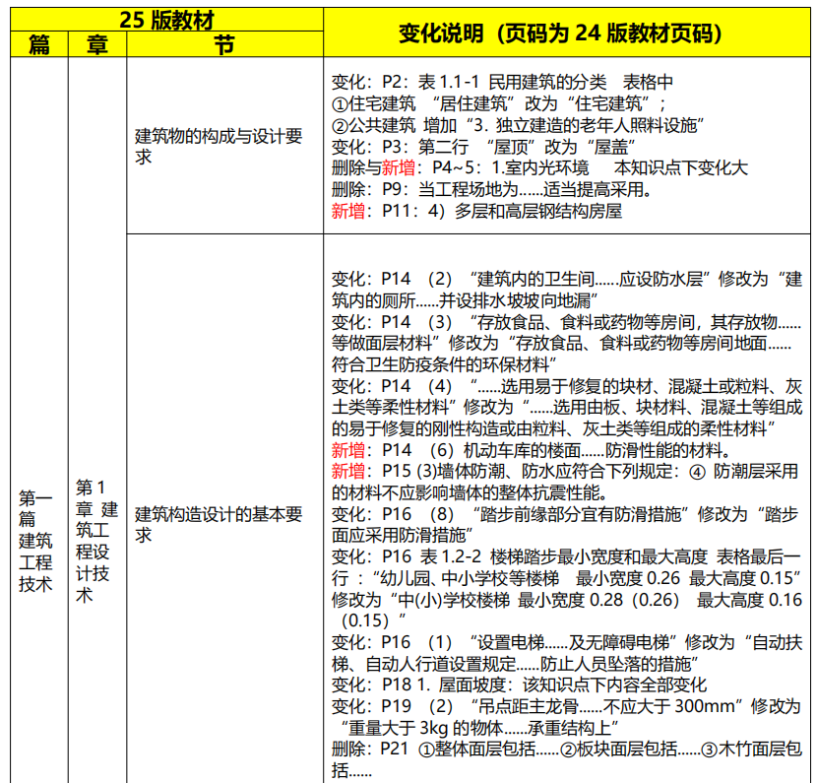Click the line '修改为"中(小)学校楼梯 最小宽度 0.28'
The image size is (817, 783).
pyautogui.click(x=567, y=600)
